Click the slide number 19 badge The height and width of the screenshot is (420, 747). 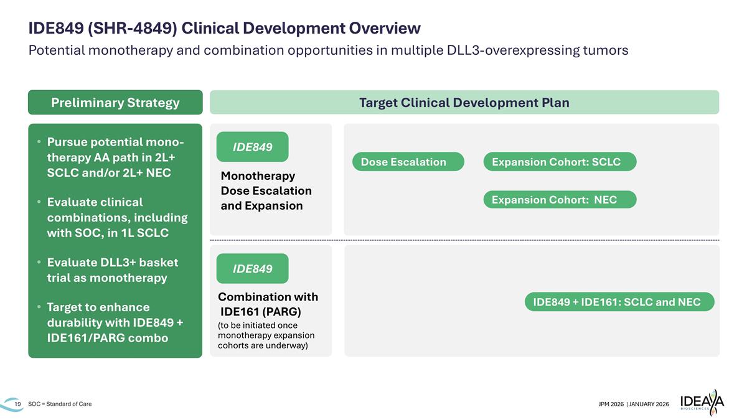click(17, 404)
